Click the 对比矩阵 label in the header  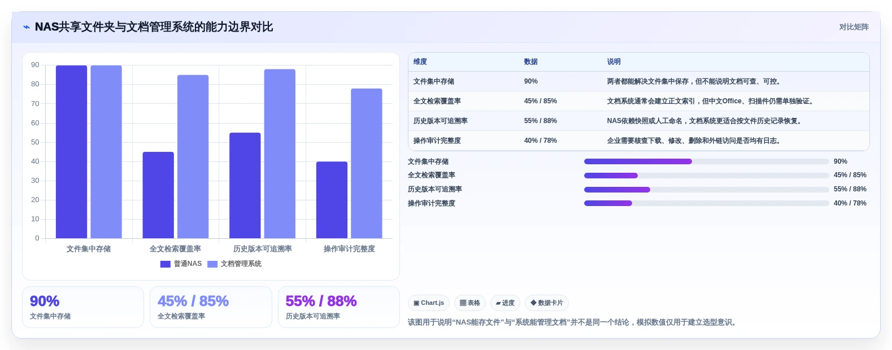[854, 27]
